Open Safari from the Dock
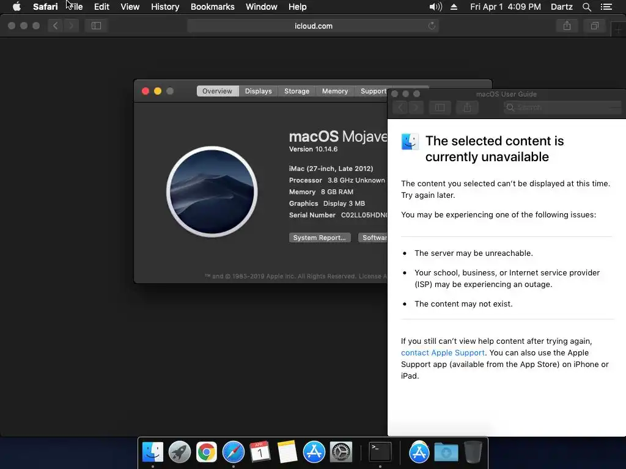This screenshot has height=469, width=626. coord(233,453)
